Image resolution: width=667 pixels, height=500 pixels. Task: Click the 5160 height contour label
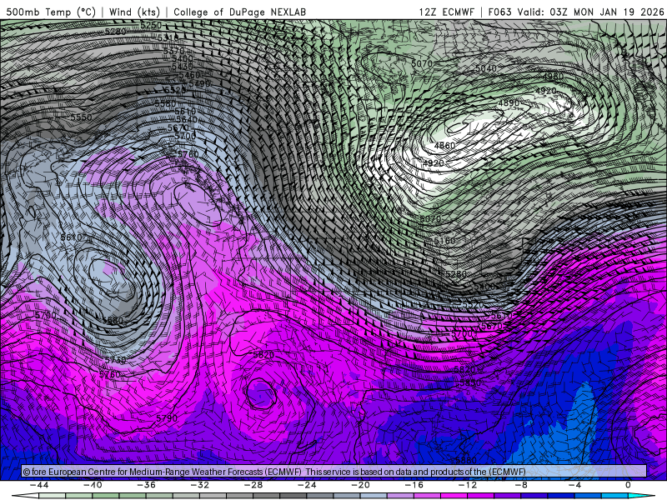pyautogui.click(x=444, y=241)
